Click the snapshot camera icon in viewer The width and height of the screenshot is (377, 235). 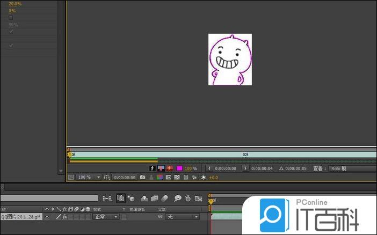pyautogui.click(x=143, y=177)
